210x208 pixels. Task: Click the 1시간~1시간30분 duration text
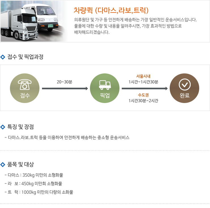point(143,82)
